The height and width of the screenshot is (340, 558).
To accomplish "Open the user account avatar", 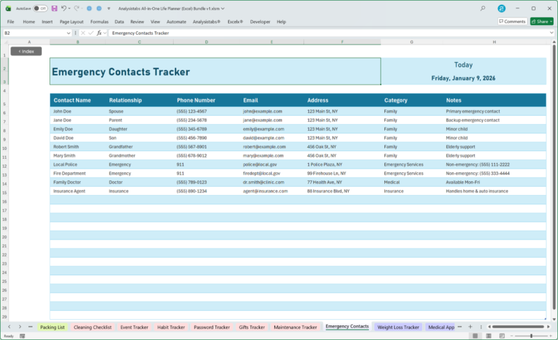I will pyautogui.click(x=502, y=8).
